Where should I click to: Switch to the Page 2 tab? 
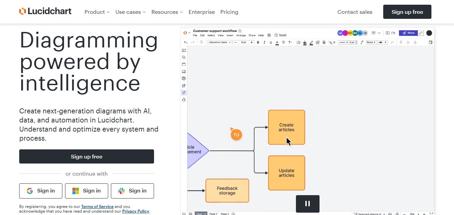coord(213,214)
